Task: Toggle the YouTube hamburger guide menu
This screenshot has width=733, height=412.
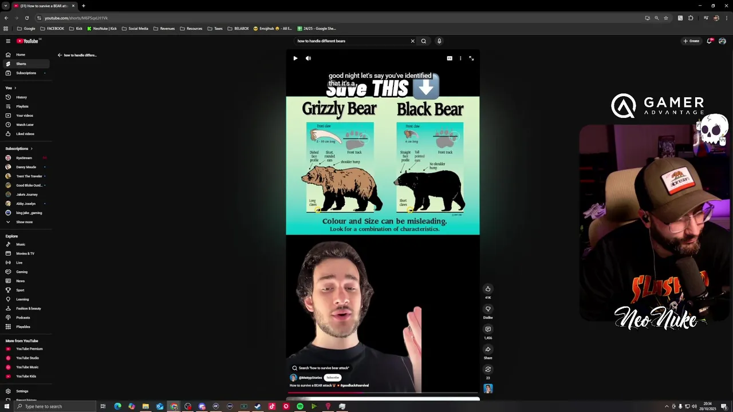Action: (8, 41)
